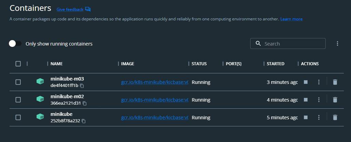Delete the minikube-m02 container
The image size is (351, 142).
(x=335, y=100)
